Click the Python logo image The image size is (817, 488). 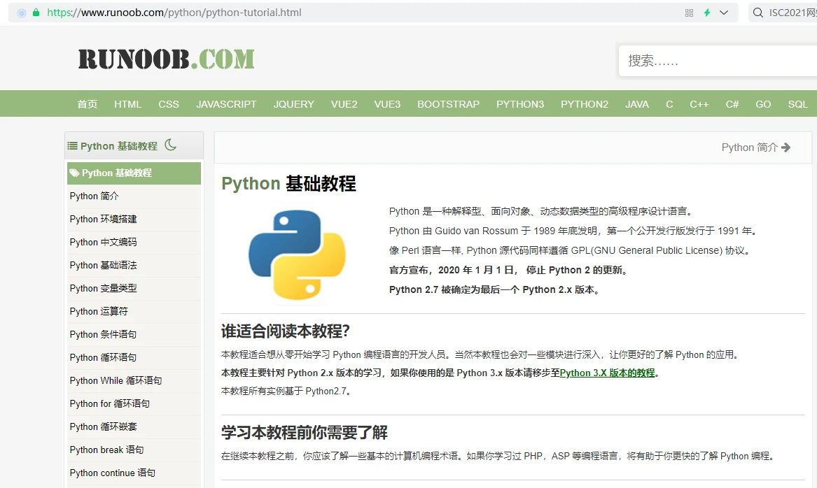tap(297, 255)
